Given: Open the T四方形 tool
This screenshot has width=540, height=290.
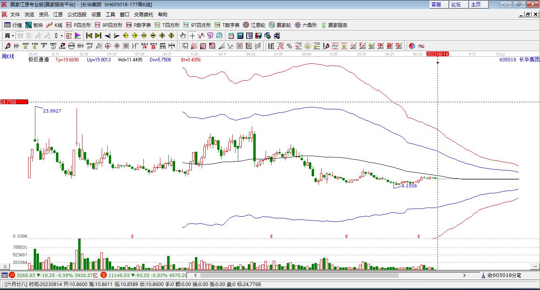Looking at the screenshot, I should (x=167, y=25).
